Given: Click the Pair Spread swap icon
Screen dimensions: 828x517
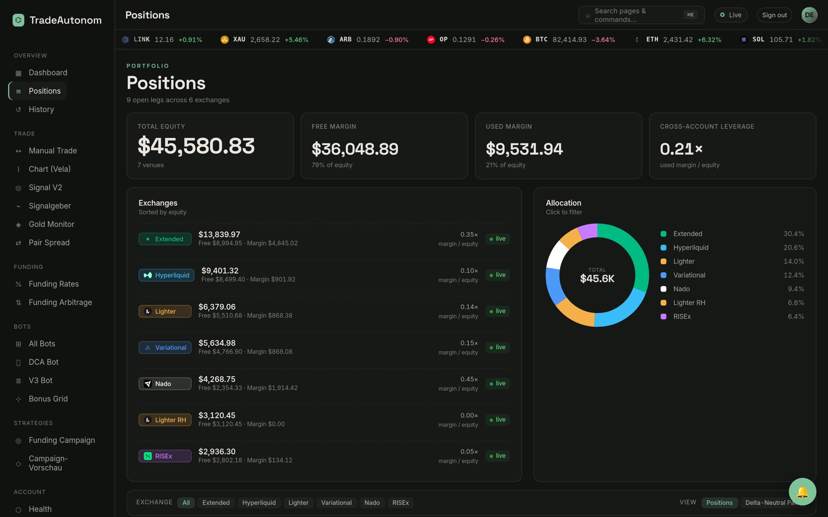Looking at the screenshot, I should (18, 243).
